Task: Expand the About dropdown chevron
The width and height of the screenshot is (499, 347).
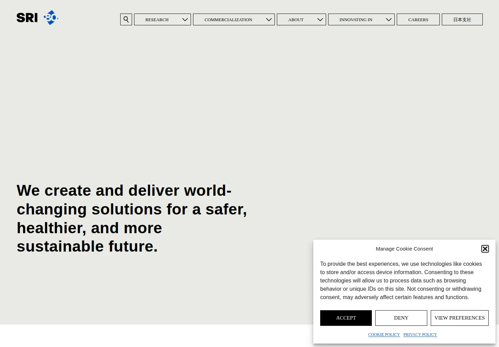Action: [320, 19]
